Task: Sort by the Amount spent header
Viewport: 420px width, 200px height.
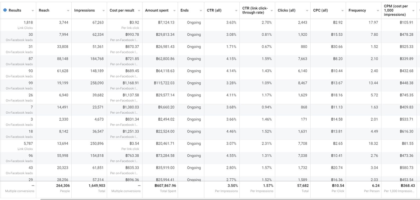Action: (157, 10)
